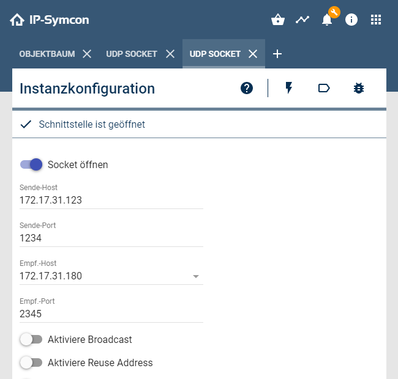Open the trend chart line icon
The width and height of the screenshot is (398, 379).
pyautogui.click(x=302, y=20)
